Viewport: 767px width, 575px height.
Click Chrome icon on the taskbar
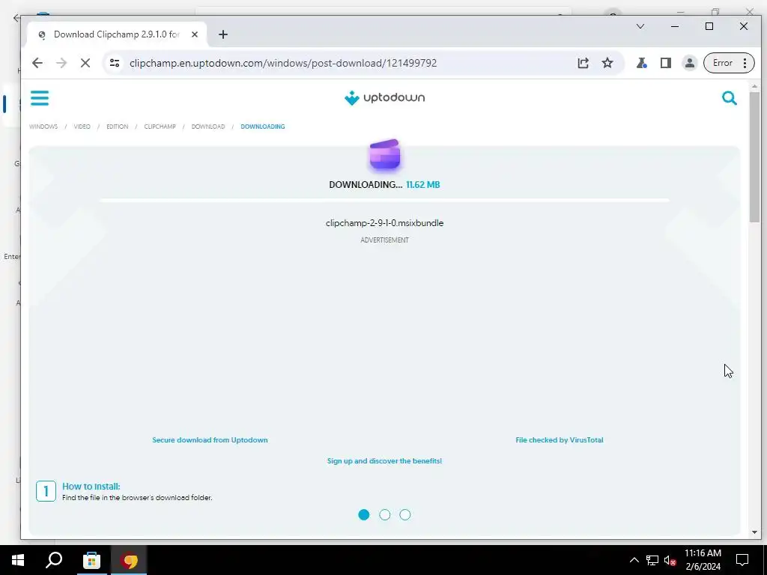click(129, 560)
